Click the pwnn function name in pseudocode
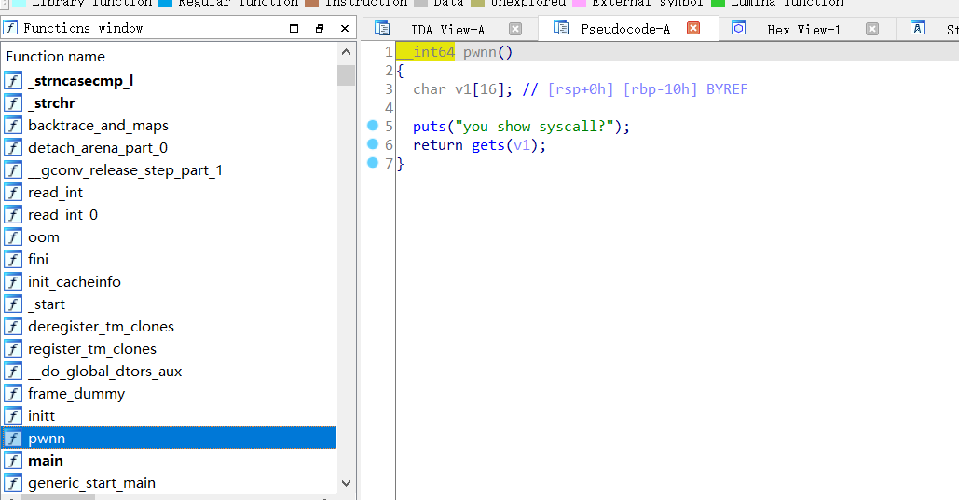Image resolution: width=959 pixels, height=500 pixels. click(x=479, y=52)
